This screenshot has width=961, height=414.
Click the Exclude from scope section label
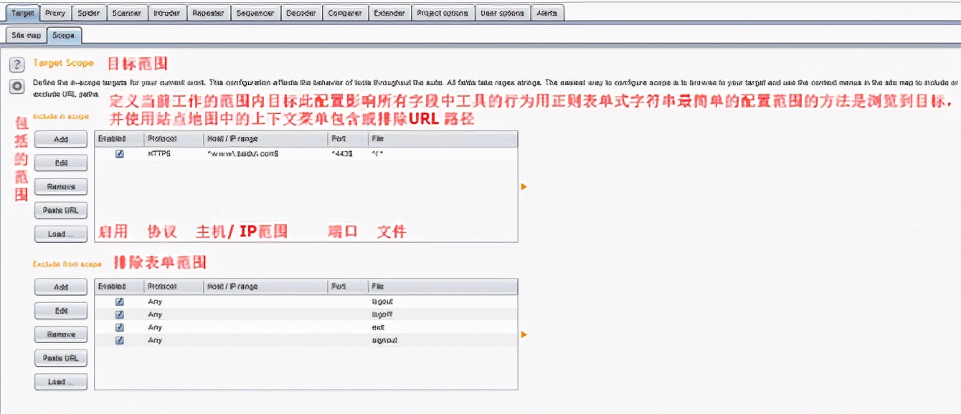pos(69,264)
